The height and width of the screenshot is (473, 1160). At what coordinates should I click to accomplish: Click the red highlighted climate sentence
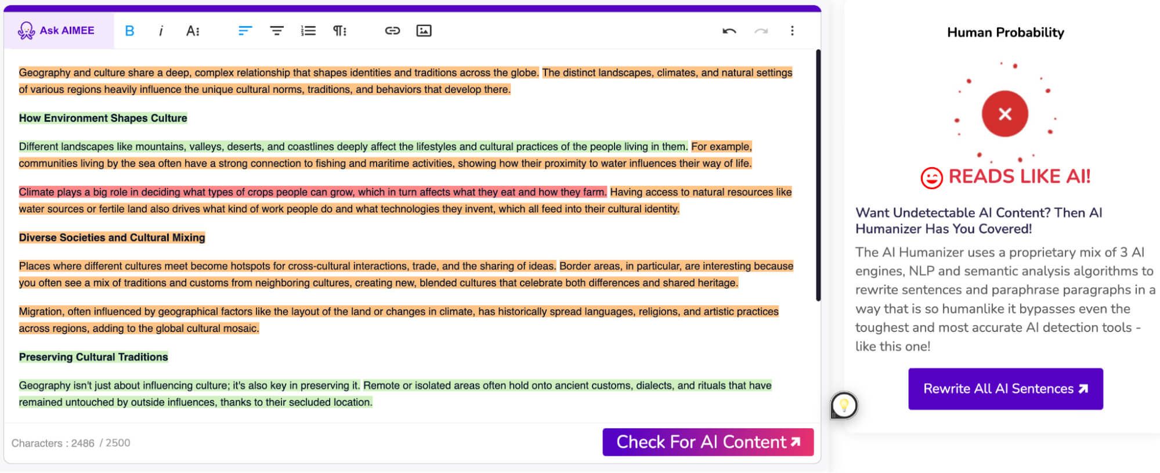coord(312,192)
